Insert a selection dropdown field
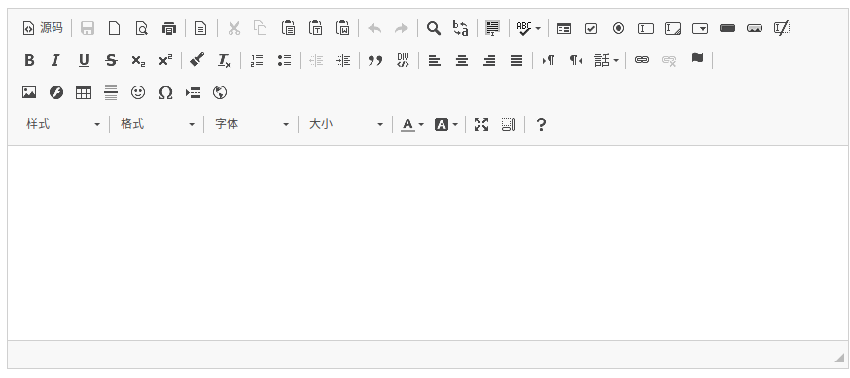 point(700,28)
